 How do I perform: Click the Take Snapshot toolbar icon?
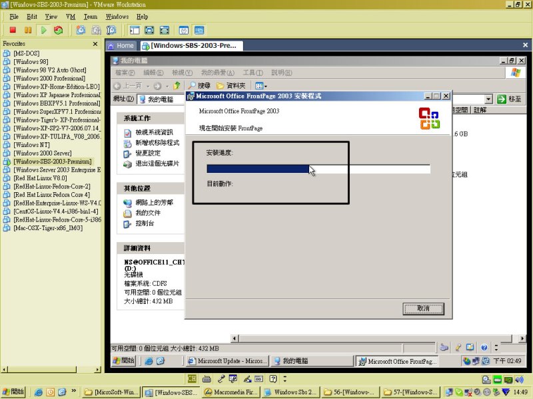tap(81, 30)
